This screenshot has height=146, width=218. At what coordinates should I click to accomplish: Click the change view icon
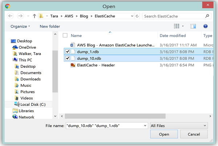[177, 26]
